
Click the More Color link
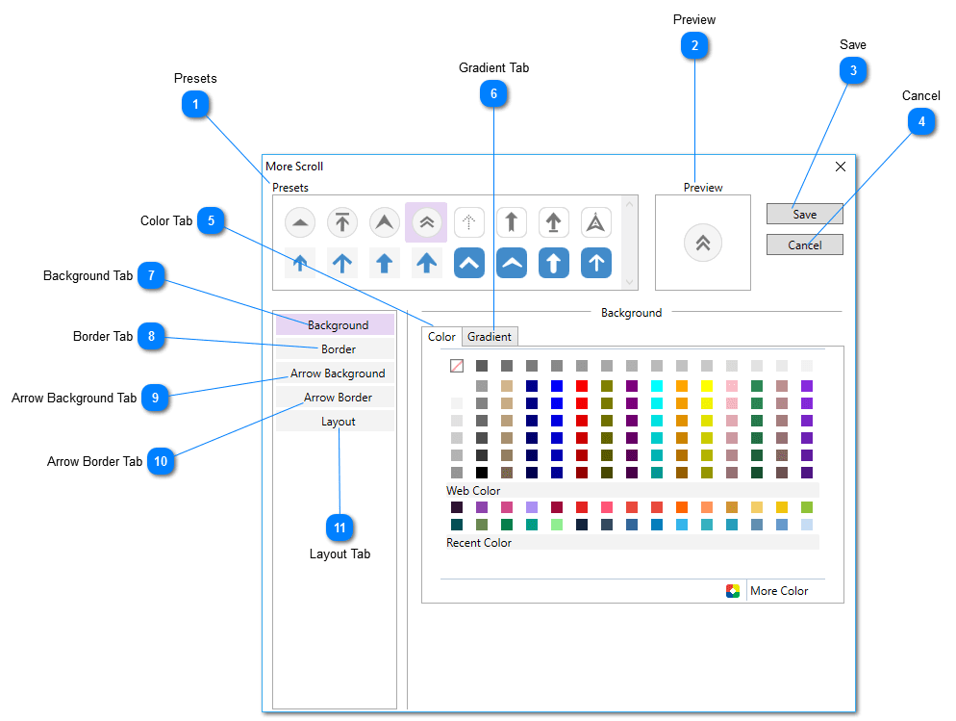click(x=779, y=590)
